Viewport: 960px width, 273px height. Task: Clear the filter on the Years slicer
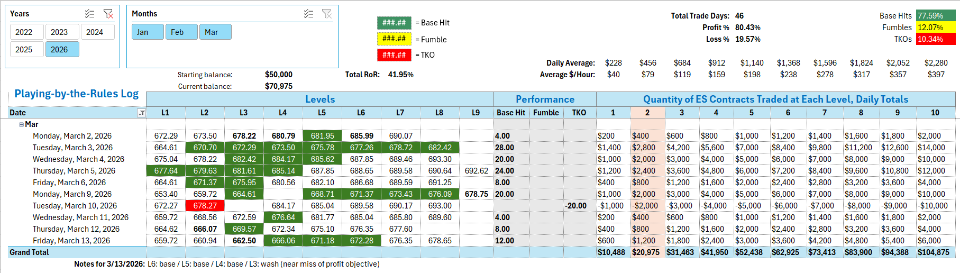point(108,14)
